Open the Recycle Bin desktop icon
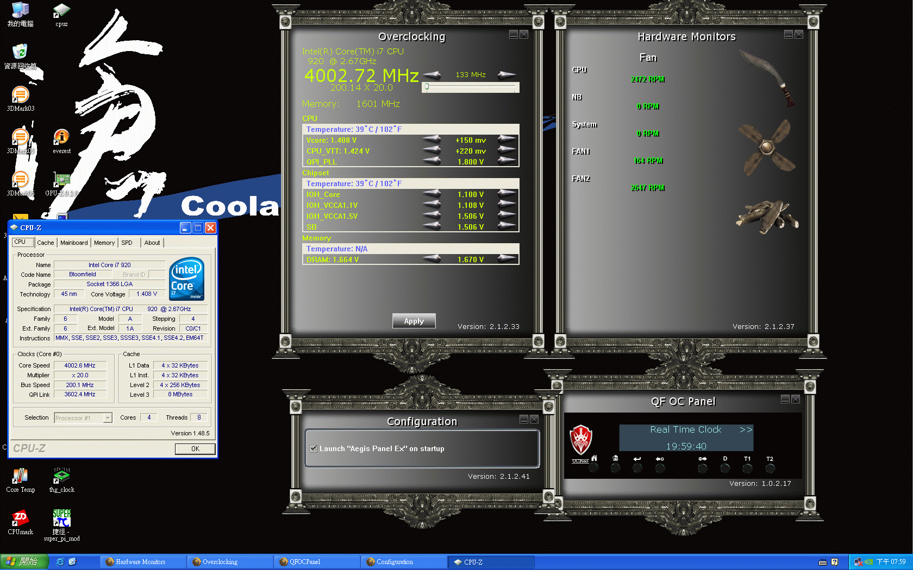The image size is (913, 570). [x=20, y=56]
